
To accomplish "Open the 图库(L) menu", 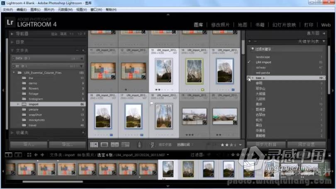I will point(35,10).
